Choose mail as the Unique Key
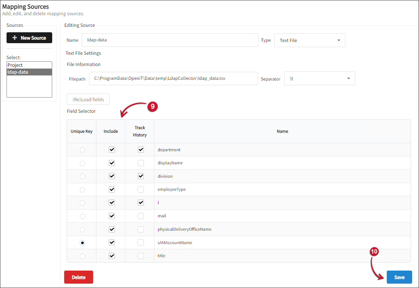The width and height of the screenshot is (419, 288). [82, 216]
